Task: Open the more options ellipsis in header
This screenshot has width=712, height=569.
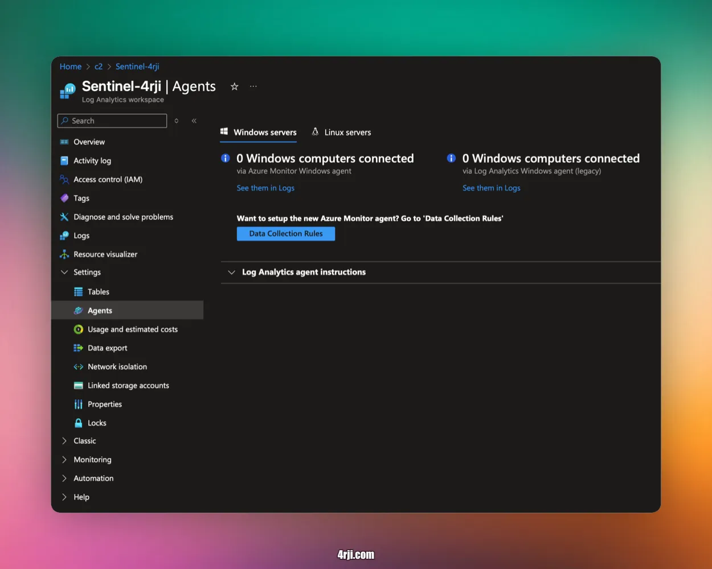Action: tap(253, 86)
